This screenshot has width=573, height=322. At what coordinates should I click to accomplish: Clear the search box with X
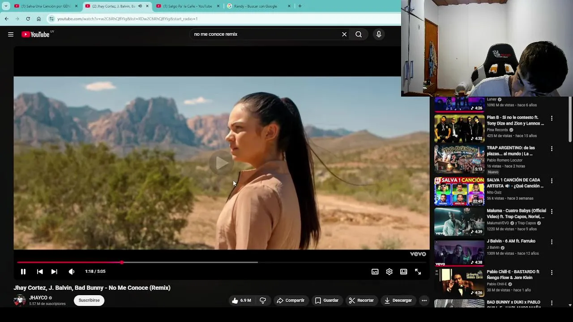[344, 34]
